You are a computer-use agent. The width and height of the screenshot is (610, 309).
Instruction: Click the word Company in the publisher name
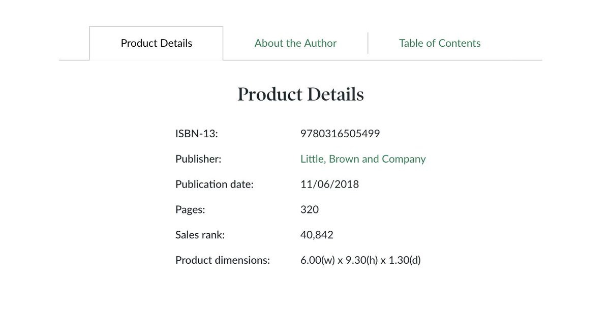pos(404,159)
